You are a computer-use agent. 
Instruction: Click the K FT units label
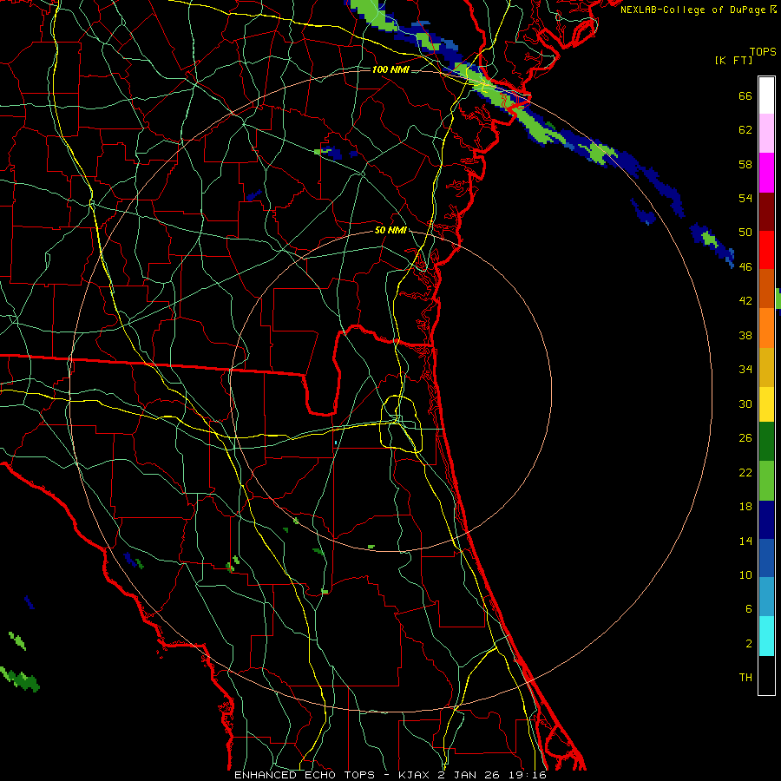[733, 60]
